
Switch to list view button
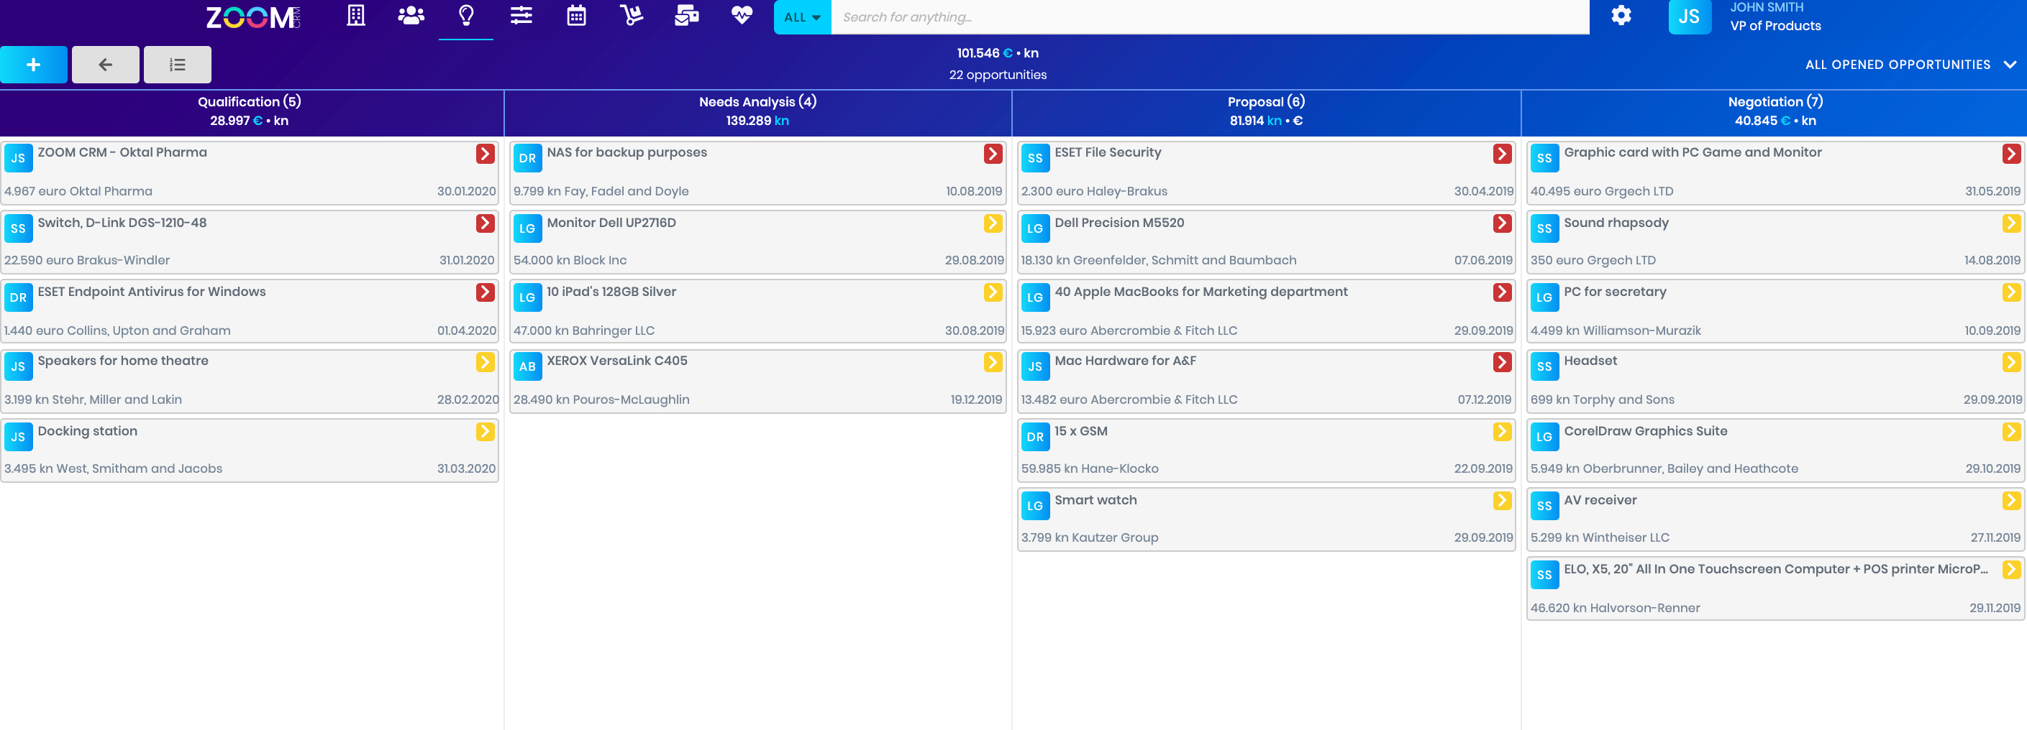(178, 65)
